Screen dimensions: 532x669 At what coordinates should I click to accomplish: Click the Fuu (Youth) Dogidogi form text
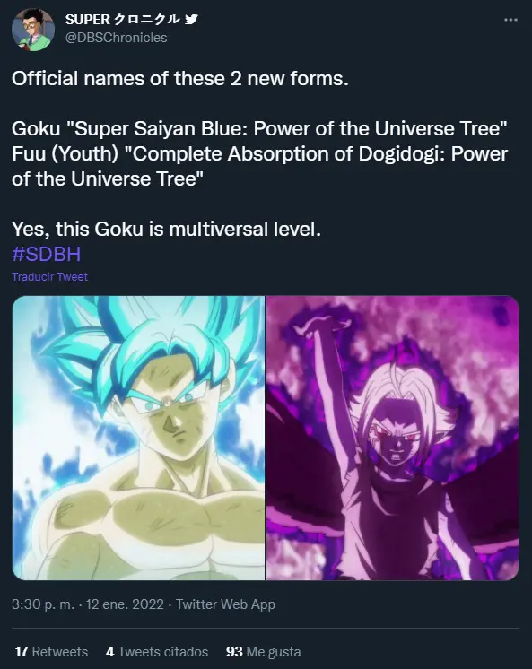(259, 166)
